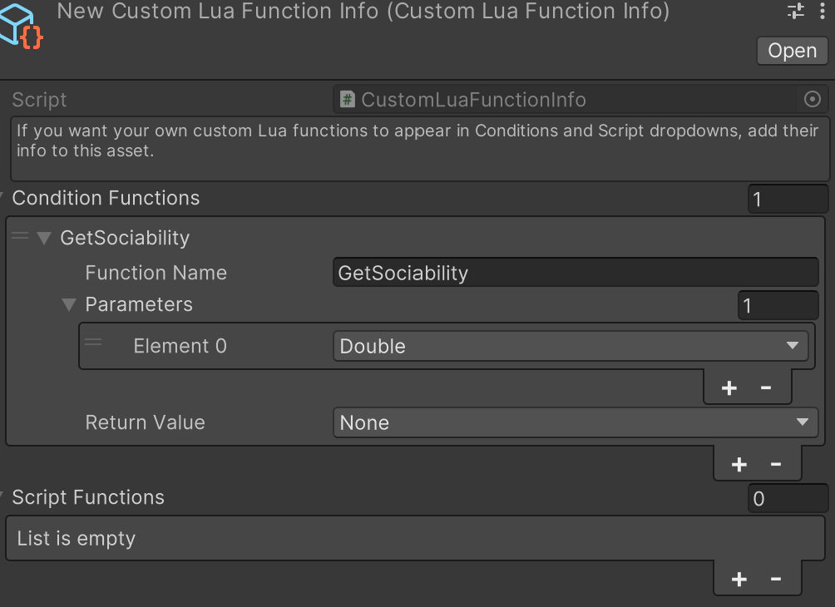
Task: Click the 'List is empty' text
Action: point(77,538)
